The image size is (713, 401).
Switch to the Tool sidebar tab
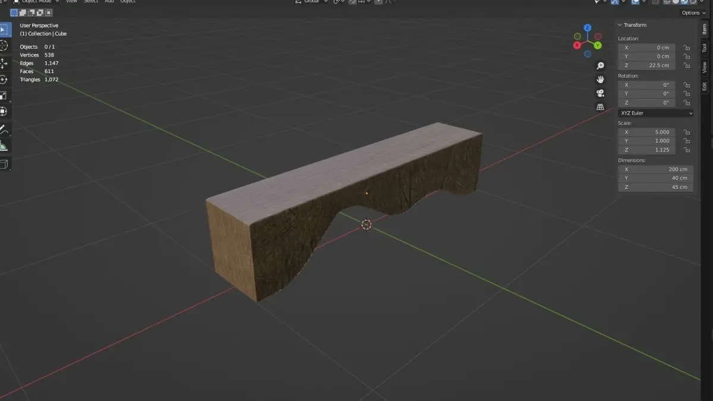(705, 48)
